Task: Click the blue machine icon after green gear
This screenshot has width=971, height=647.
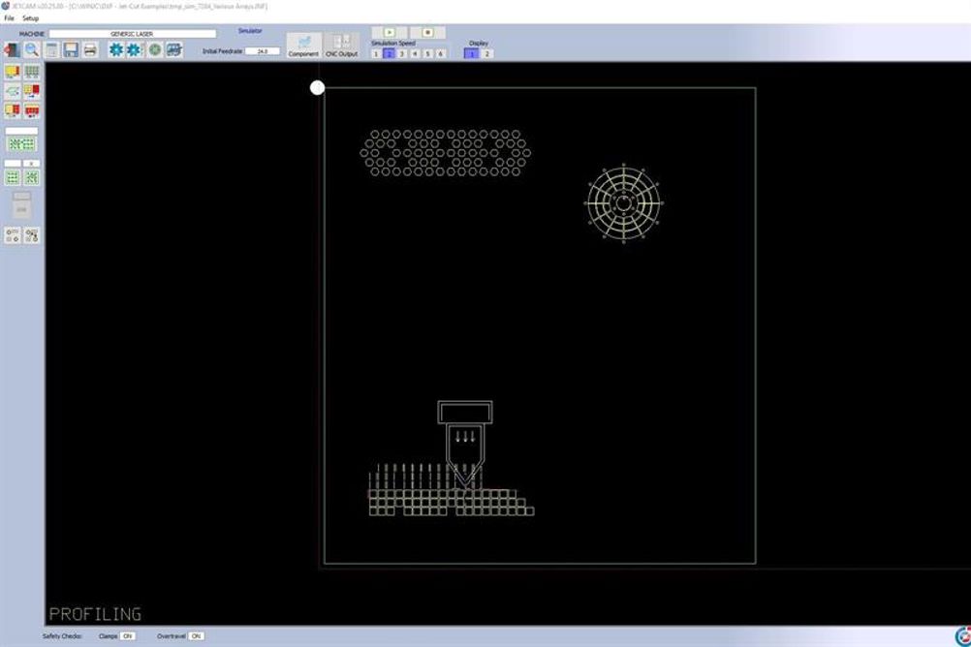Action: click(x=174, y=49)
